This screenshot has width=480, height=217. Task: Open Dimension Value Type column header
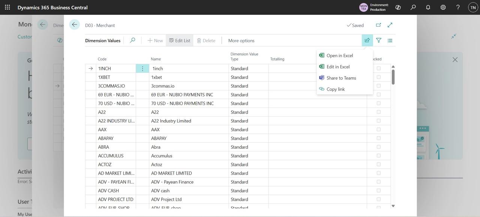point(244,56)
